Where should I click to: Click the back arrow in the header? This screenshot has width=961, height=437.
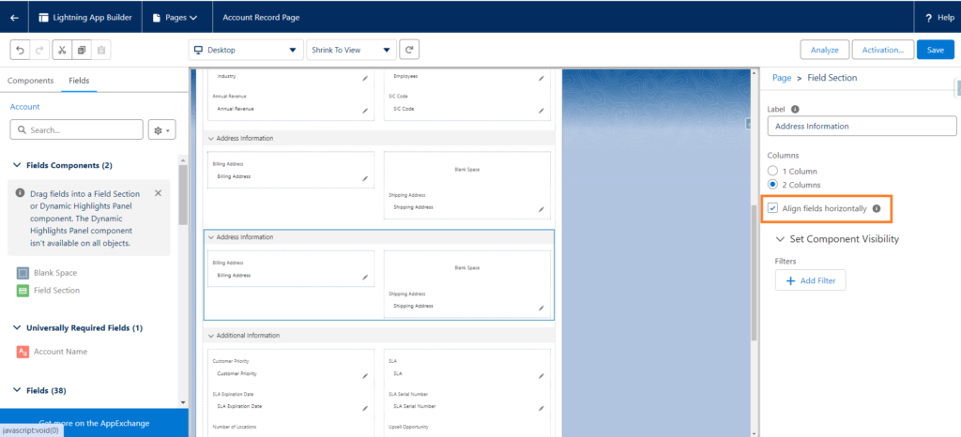click(x=14, y=17)
